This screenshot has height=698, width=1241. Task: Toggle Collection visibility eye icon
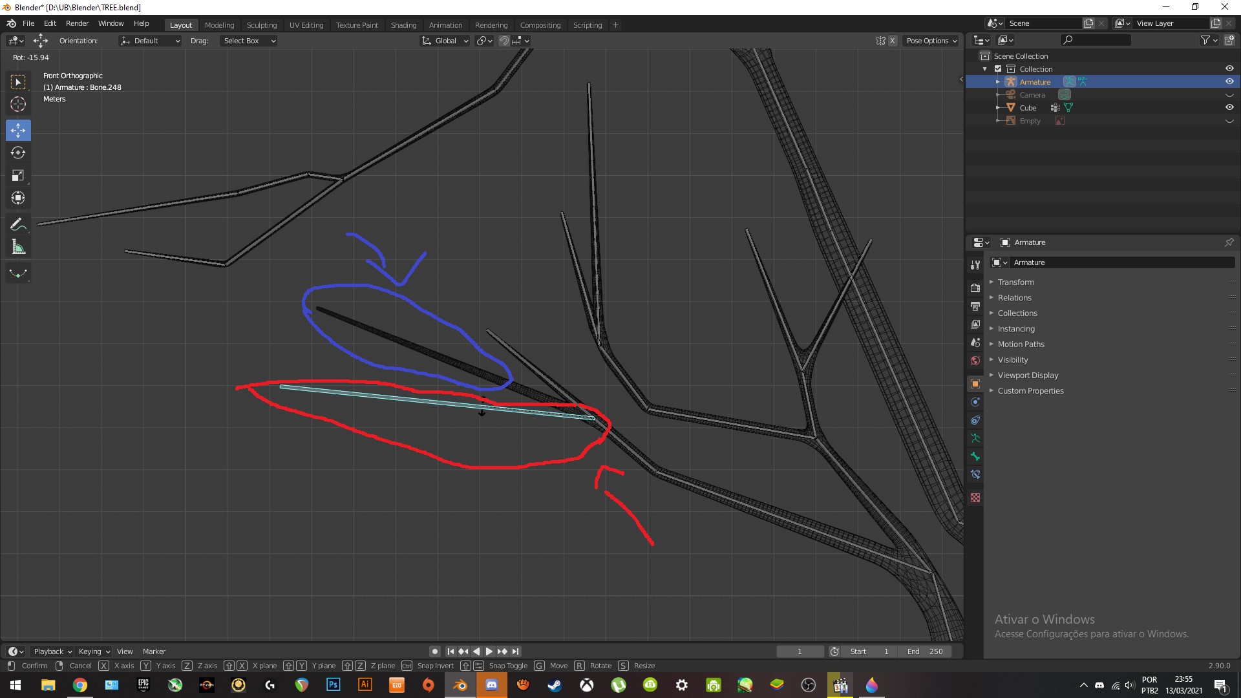1229,69
